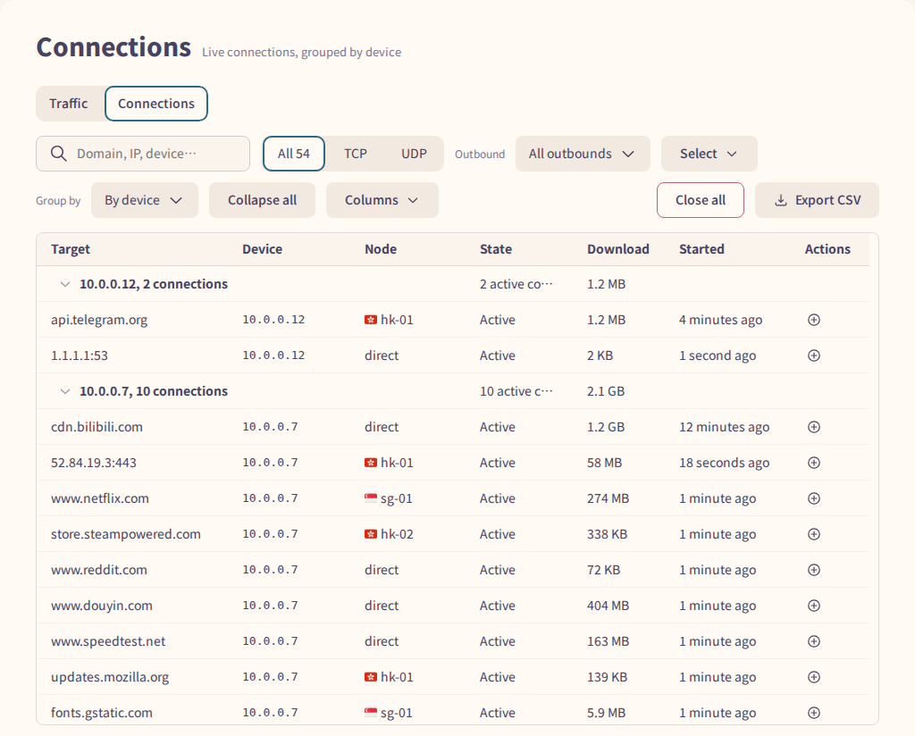915x736 pixels.
Task: Click the www.douyin.com target
Action: 102,606
